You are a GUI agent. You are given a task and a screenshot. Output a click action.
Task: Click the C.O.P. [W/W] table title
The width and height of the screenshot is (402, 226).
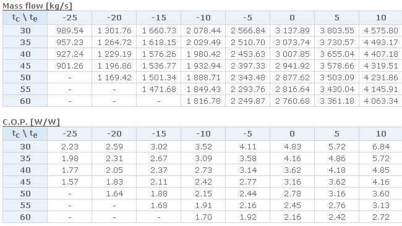31,122
